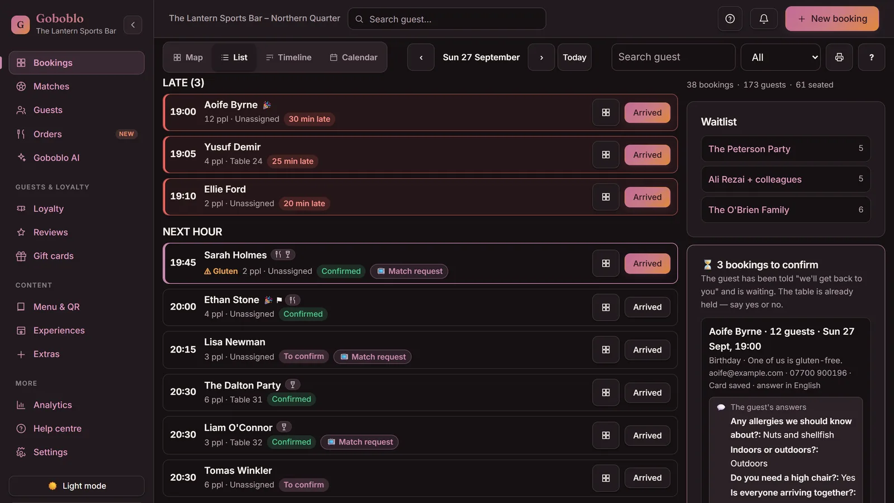The image size is (894, 503).
Task: Collapse the sidebar with the chevron button
Action: click(x=133, y=25)
